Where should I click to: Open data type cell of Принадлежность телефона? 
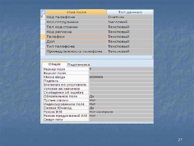click(130, 51)
